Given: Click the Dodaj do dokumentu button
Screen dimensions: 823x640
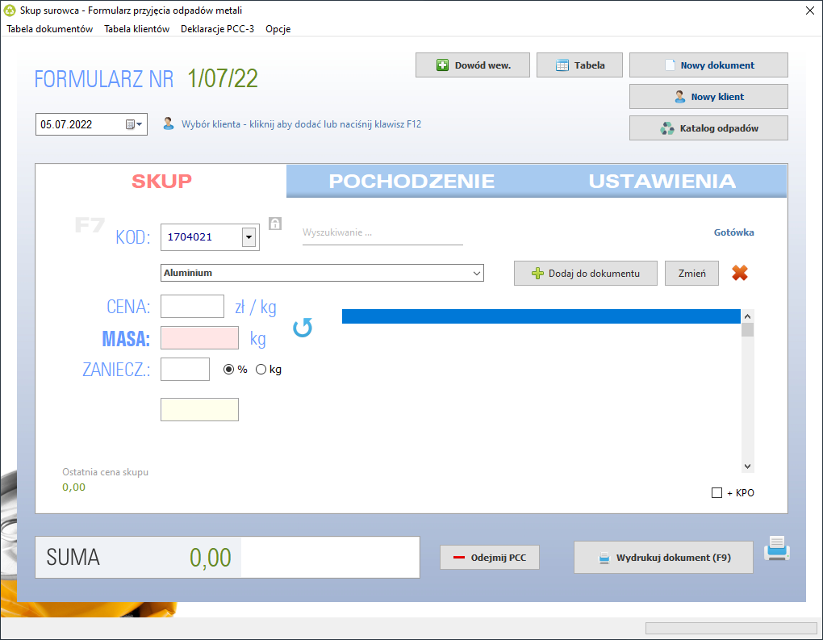Looking at the screenshot, I should [x=585, y=273].
